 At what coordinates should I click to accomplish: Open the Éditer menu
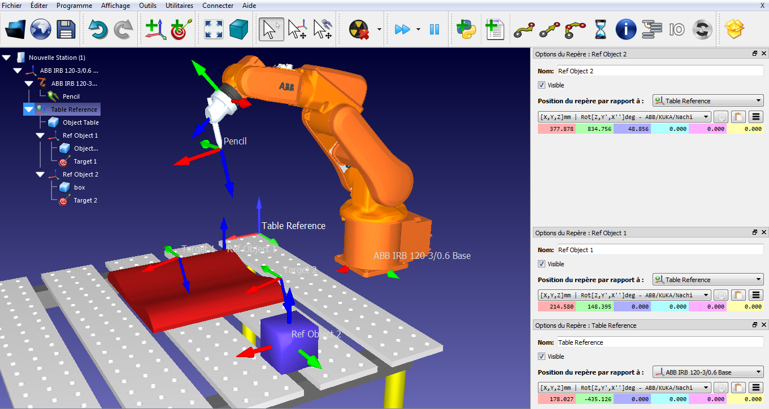(40, 6)
